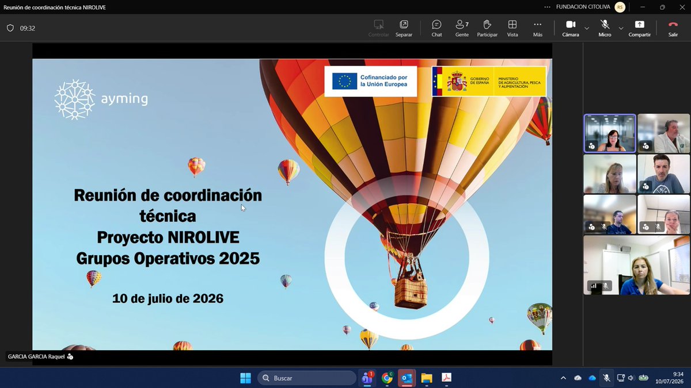691x388 pixels.
Task: Click the battery status tray icon
Action: (x=643, y=378)
